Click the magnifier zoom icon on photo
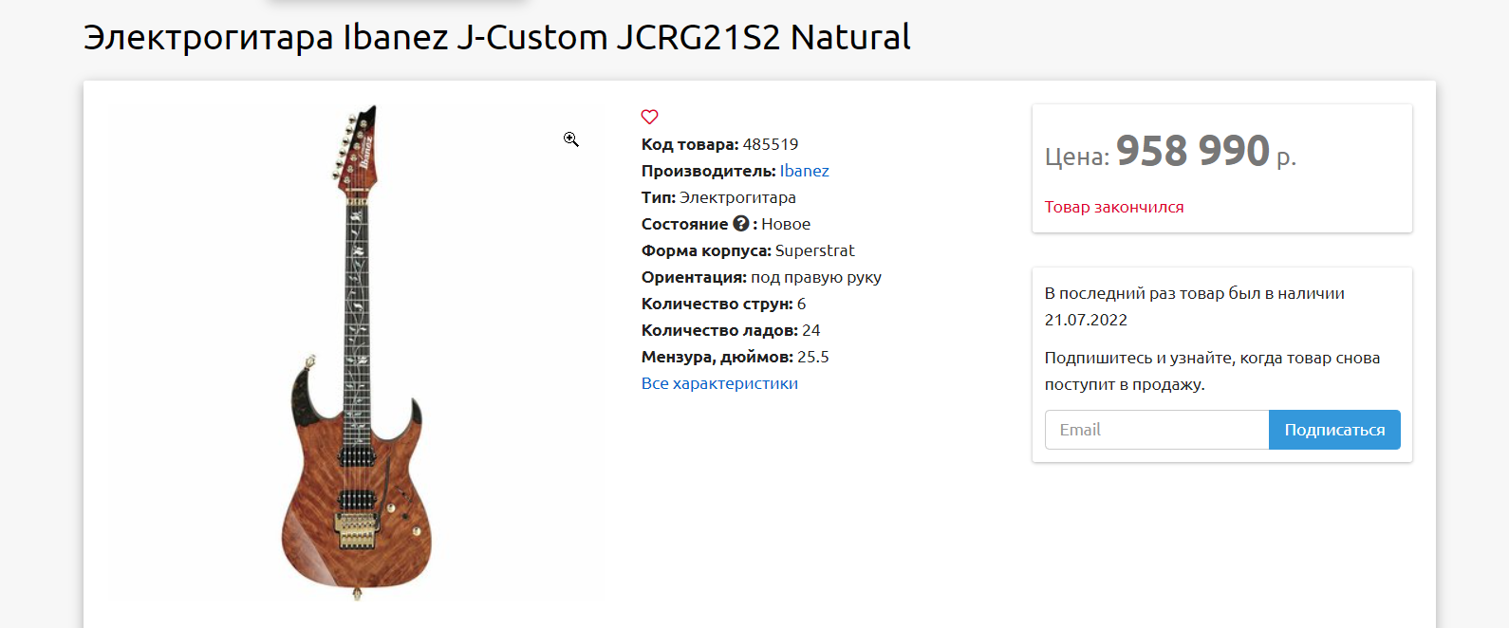This screenshot has height=628, width=1509. pyautogui.click(x=570, y=139)
